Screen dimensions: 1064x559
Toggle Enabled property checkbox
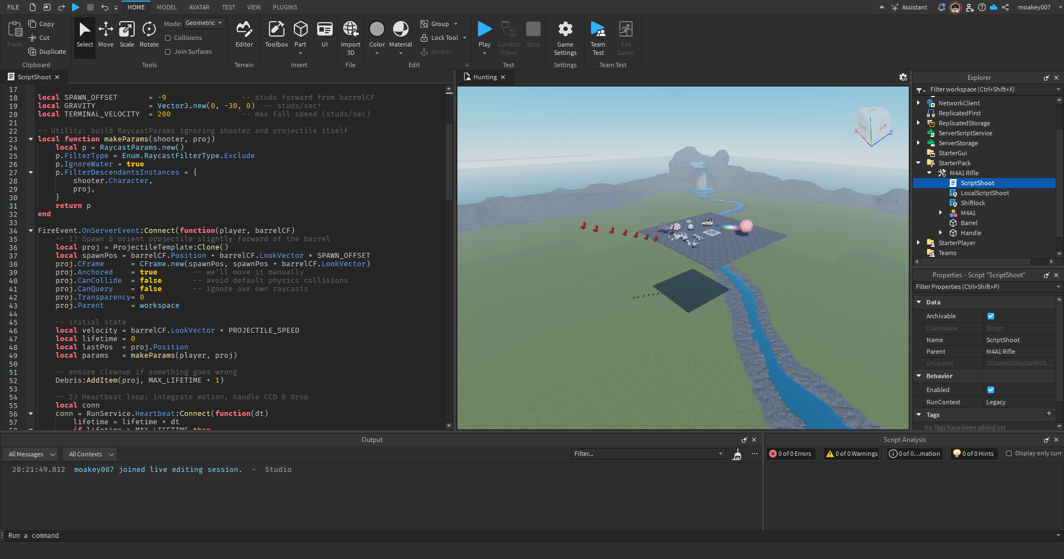coord(991,390)
